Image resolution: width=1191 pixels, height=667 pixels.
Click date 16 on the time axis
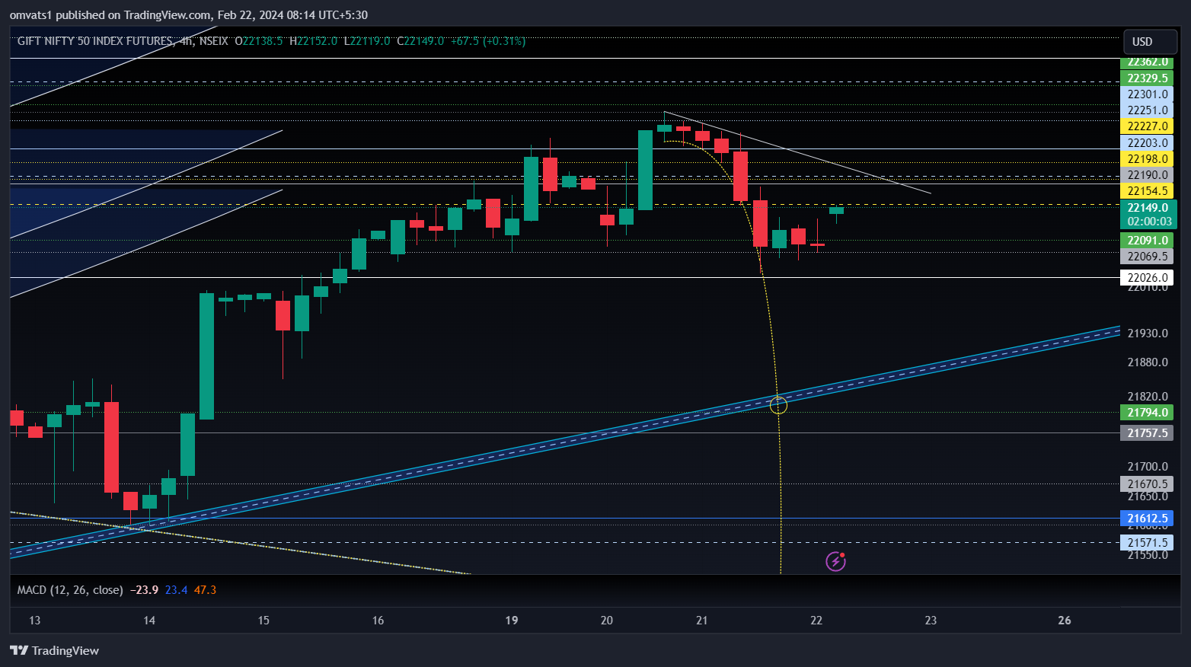378,621
